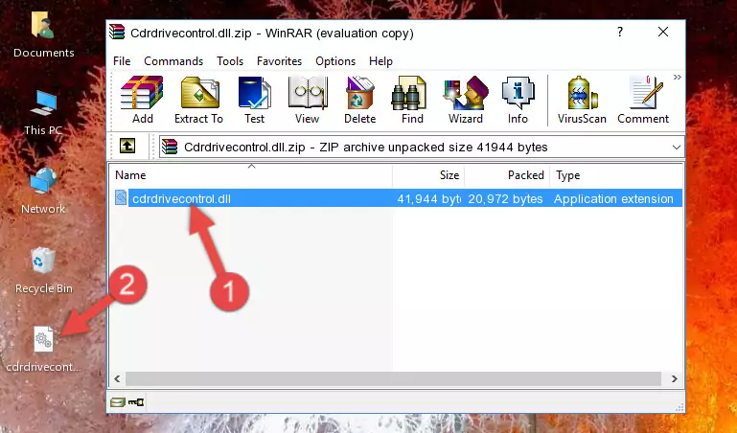Click the title bar help question mark

620,33
